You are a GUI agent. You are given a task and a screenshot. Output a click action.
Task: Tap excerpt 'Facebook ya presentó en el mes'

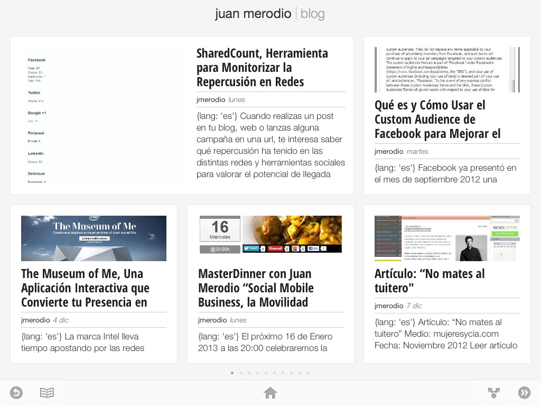coord(445,173)
